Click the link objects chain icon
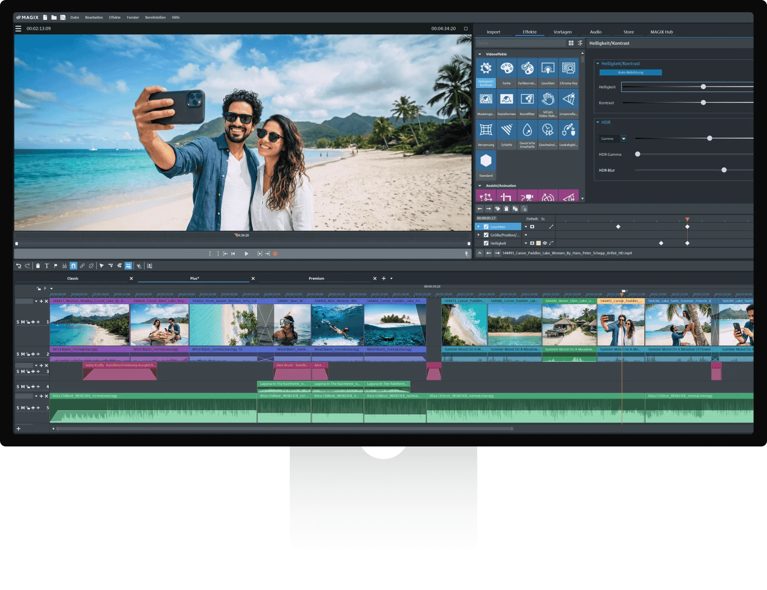Screen dimensions: 767x590 click(x=82, y=266)
